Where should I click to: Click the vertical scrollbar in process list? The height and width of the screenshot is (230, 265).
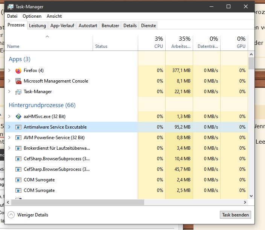click(251, 63)
